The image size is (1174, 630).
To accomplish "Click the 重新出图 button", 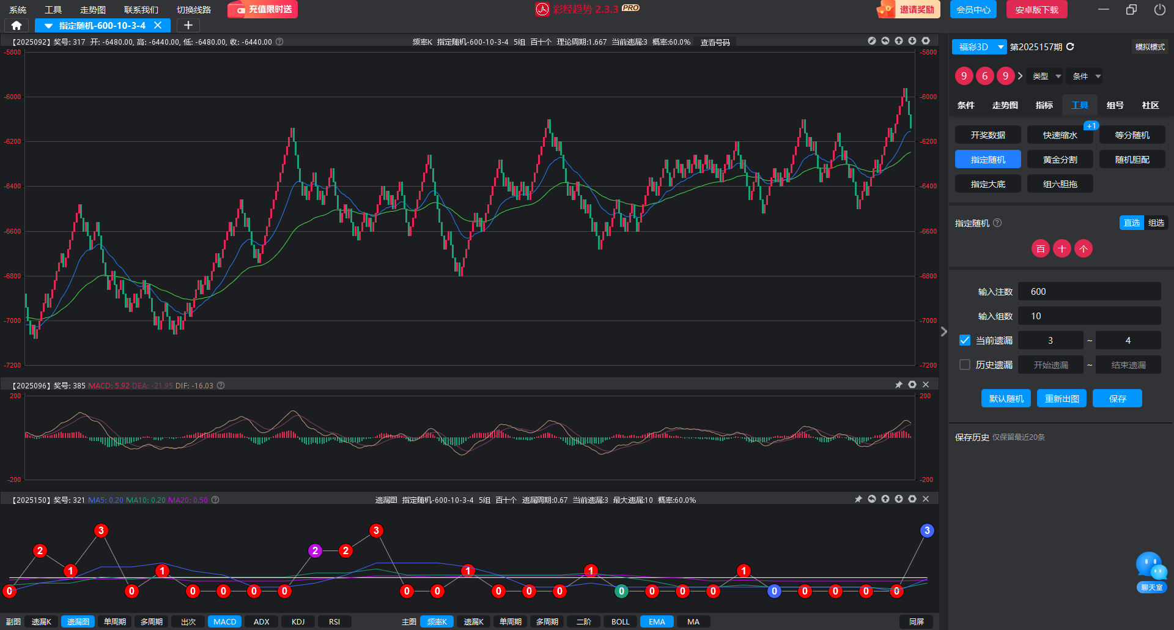I will point(1061,398).
